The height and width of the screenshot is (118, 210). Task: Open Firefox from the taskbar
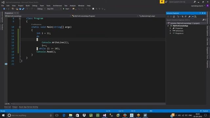click(125, 115)
